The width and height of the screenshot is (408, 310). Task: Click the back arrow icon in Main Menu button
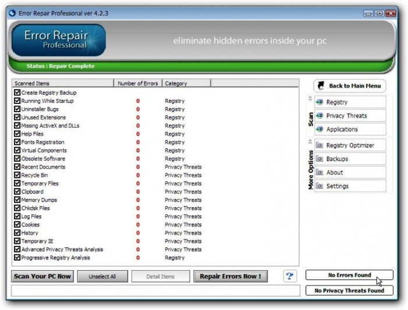[321, 85]
